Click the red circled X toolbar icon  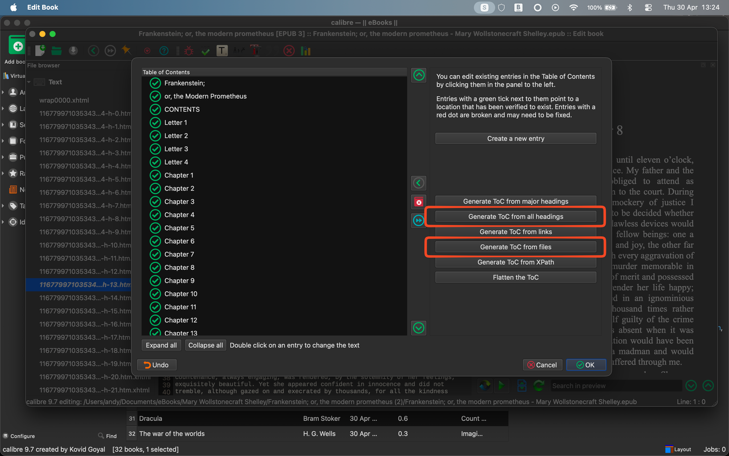click(x=289, y=51)
